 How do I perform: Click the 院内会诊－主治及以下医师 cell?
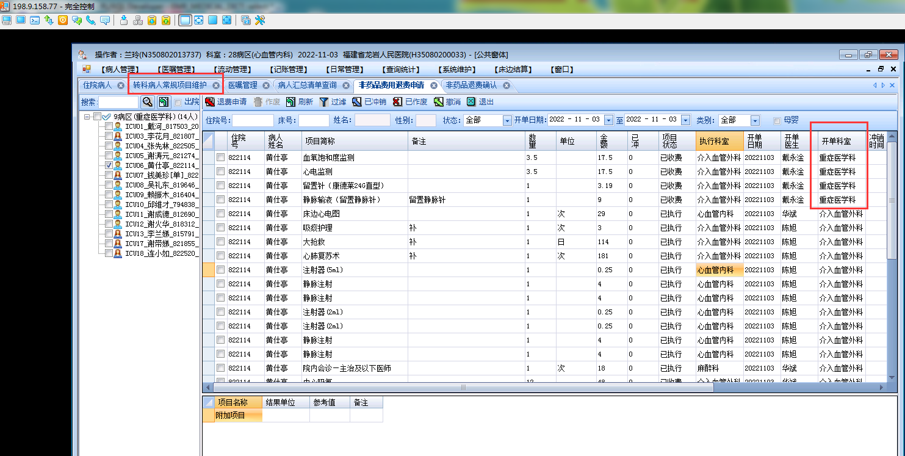pyautogui.click(x=355, y=368)
